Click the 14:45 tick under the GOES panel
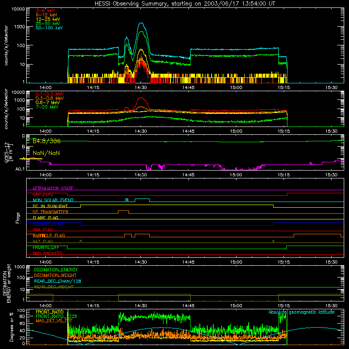This screenshot has width=349, height=349. [188, 175]
